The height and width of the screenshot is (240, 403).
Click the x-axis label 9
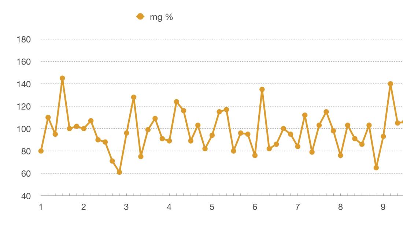[383, 207]
